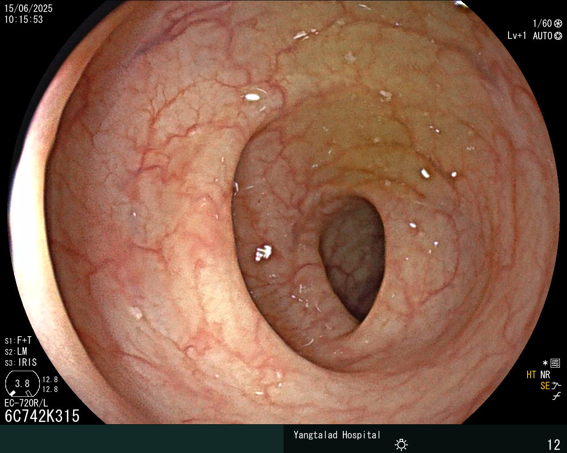Click the AUTO iris mode label

(543, 36)
